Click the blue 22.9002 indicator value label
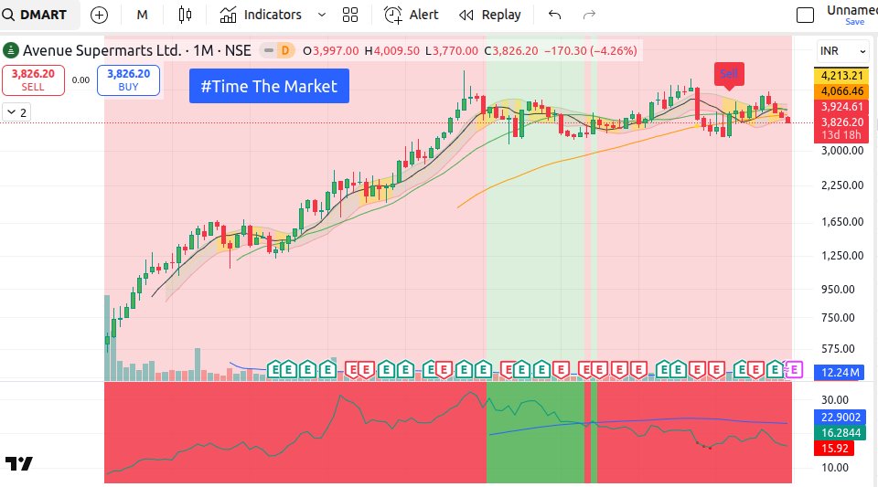Viewport: 878px width, 487px height. click(841, 418)
